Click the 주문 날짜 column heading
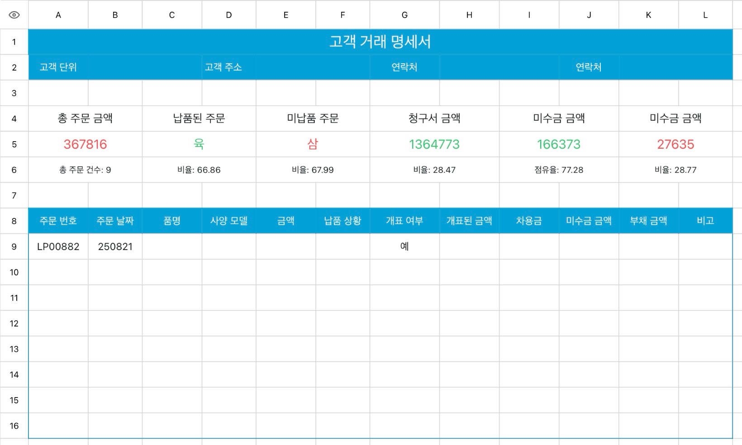This screenshot has height=445, width=742. coord(115,221)
